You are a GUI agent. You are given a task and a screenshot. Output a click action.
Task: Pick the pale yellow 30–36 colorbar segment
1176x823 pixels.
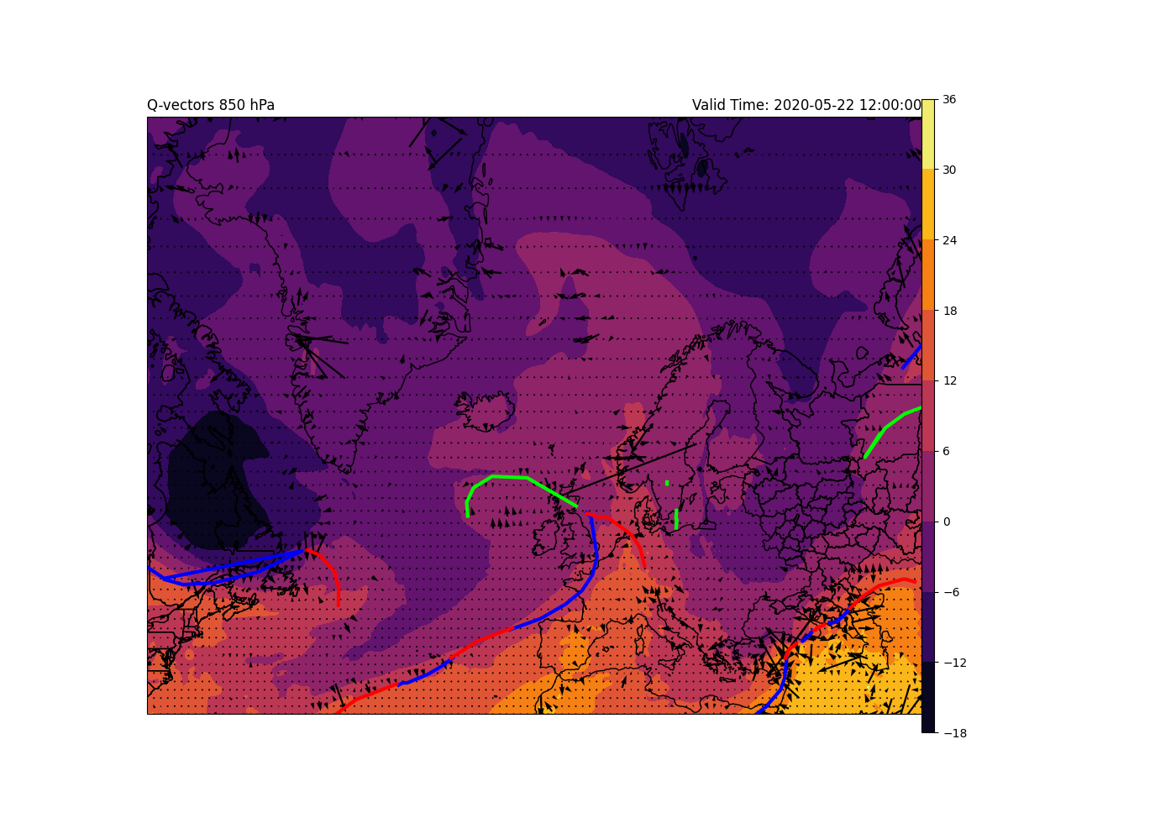pyautogui.click(x=928, y=134)
